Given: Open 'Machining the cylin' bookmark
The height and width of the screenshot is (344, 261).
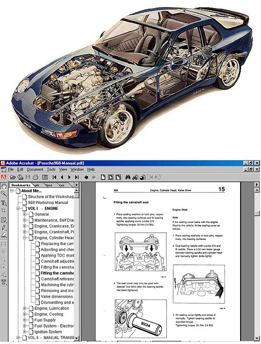Looking at the screenshot, I should click(57, 285).
